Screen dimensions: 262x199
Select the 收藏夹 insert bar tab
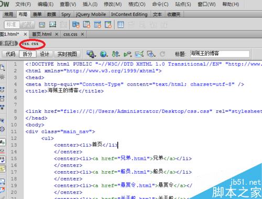click(x=174, y=14)
